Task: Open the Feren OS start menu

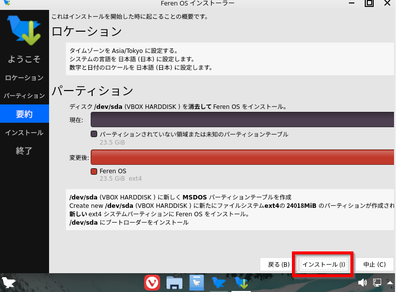Action: tap(8, 283)
